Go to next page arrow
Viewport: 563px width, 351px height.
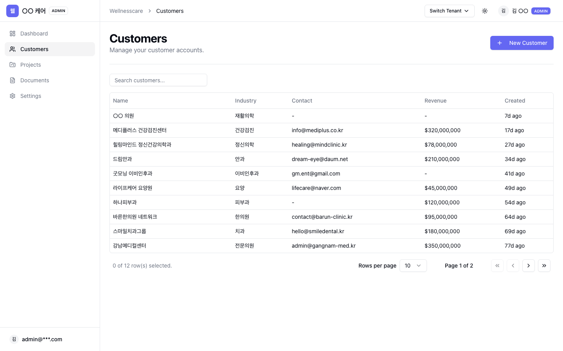pyautogui.click(x=529, y=266)
